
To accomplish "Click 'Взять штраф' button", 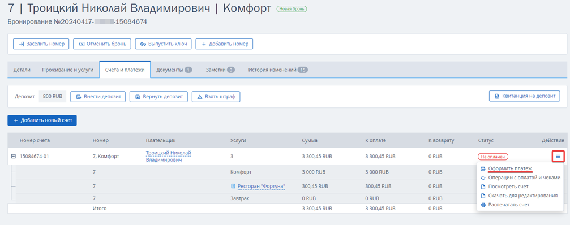I will click(x=216, y=97).
